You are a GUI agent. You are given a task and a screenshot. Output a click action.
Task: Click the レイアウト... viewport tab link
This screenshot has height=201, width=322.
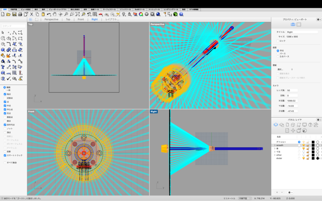tap(112, 19)
